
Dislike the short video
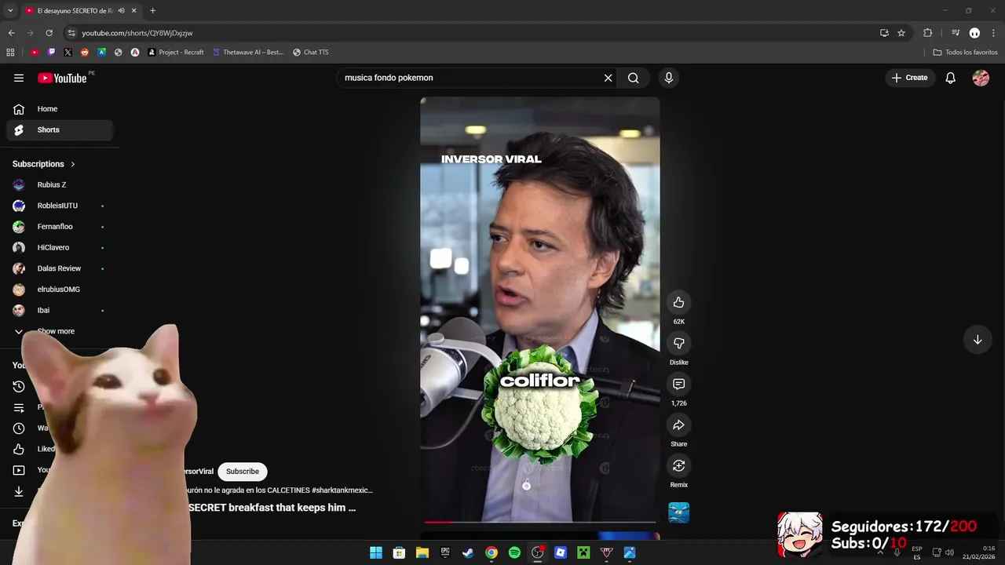tap(678, 343)
